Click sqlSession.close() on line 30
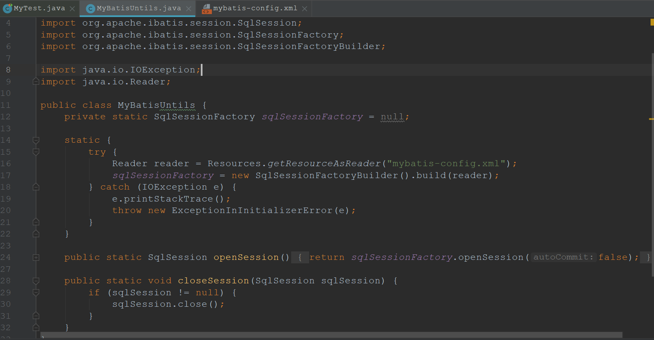 (165, 304)
